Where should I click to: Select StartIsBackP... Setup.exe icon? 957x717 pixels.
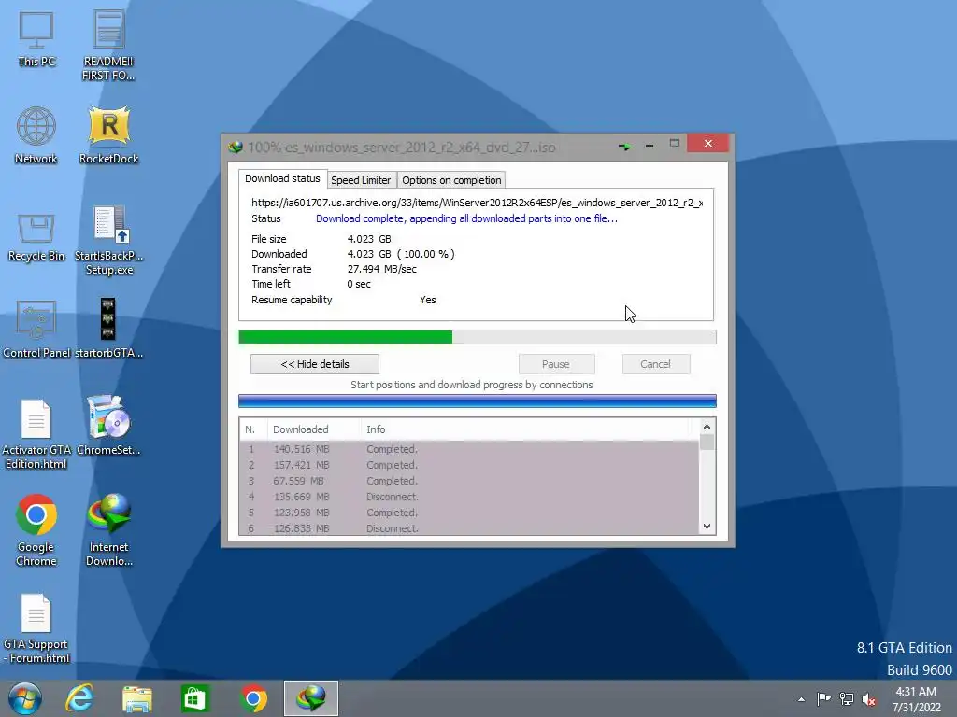coord(108,240)
